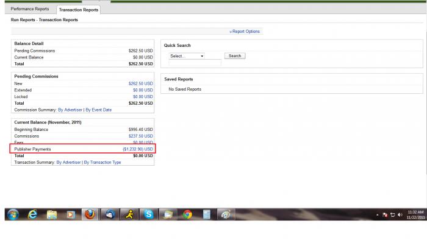Open the Quick Search Select dropdown

187,56
